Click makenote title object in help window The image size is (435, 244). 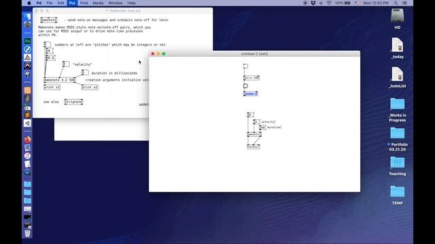[48, 20]
